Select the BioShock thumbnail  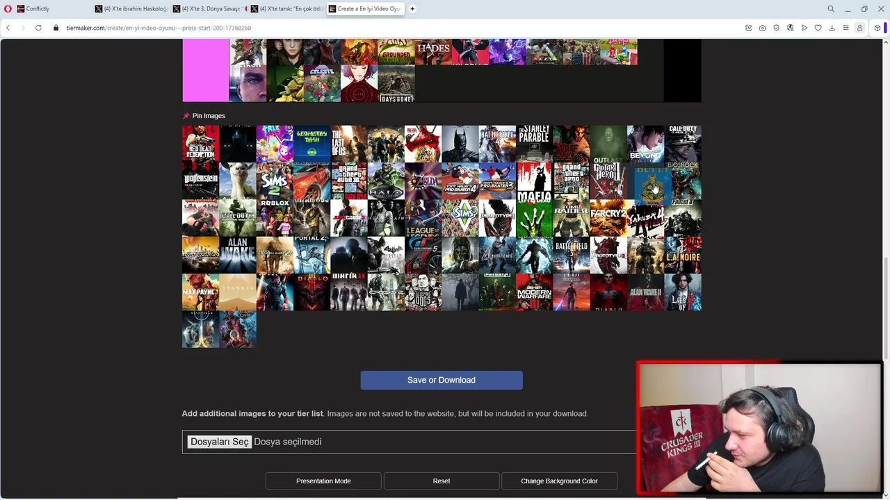(683, 181)
